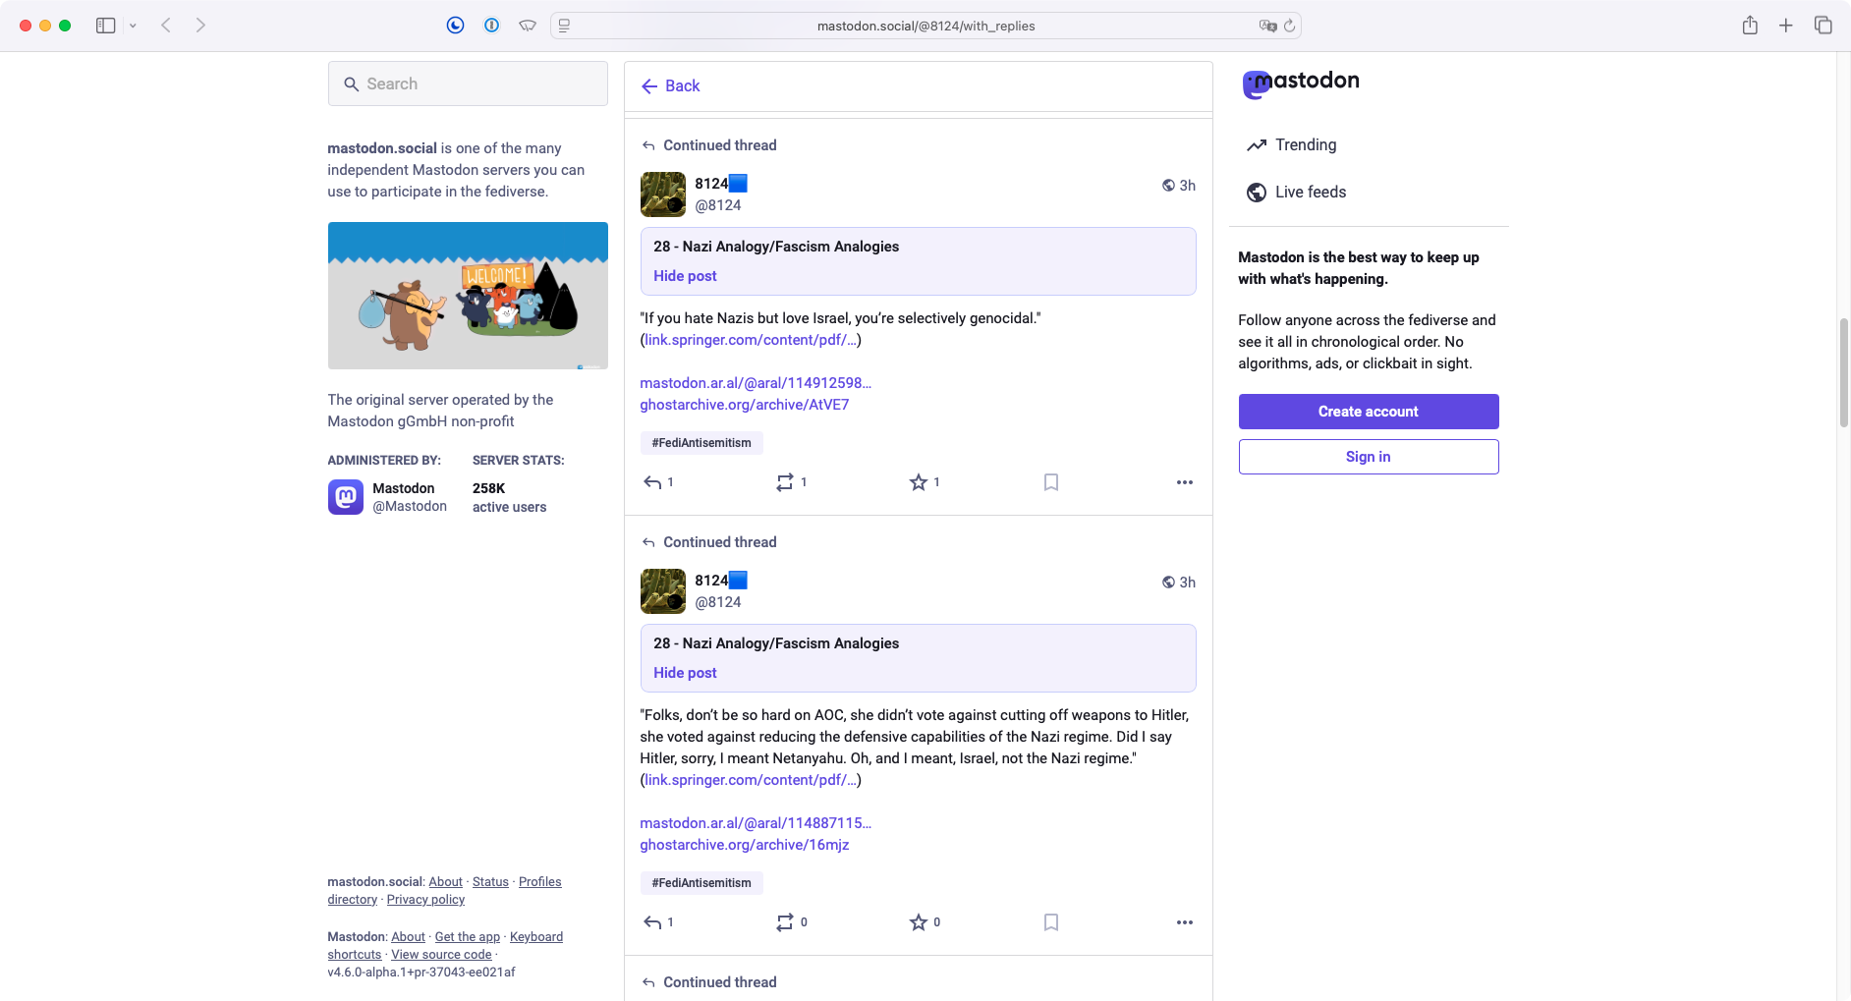
Task: Open ghostarchive.org/archive/AtVE7 link
Action: coord(745,405)
